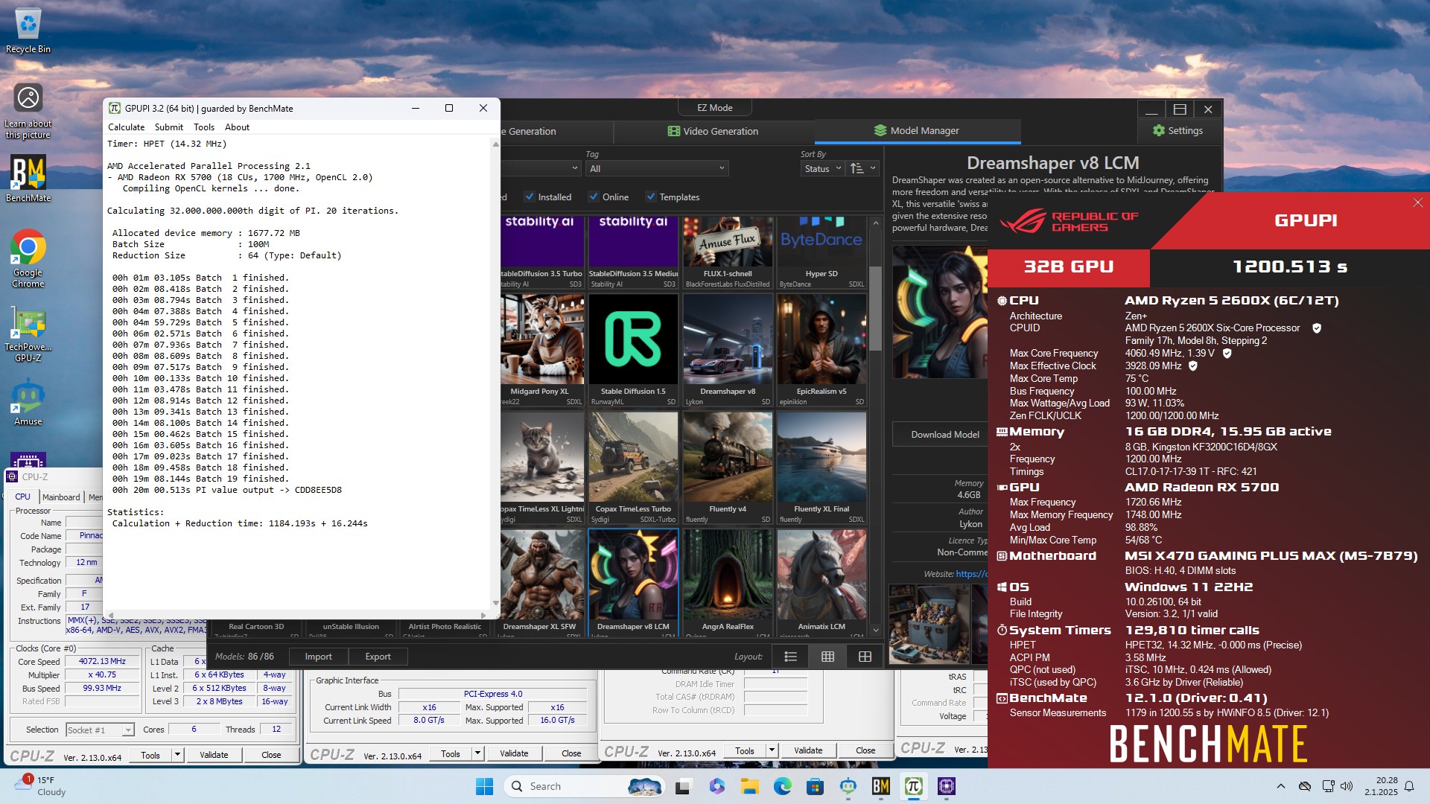Click Validate in the leftmost CPU-Z window

pos(214,755)
